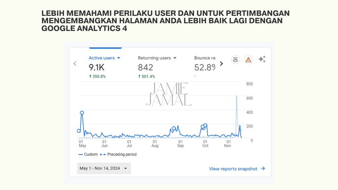Open the data quality warning triangle icon
This screenshot has width=338, height=190.
(x=248, y=60)
